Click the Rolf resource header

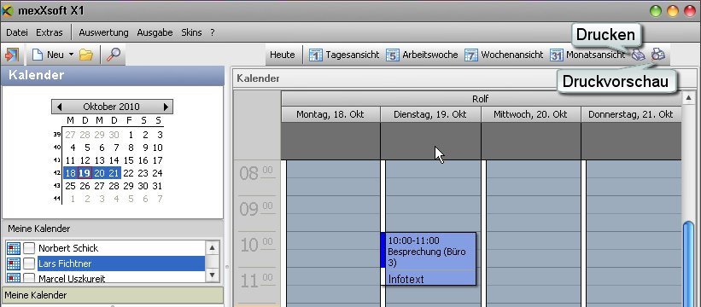(x=481, y=99)
